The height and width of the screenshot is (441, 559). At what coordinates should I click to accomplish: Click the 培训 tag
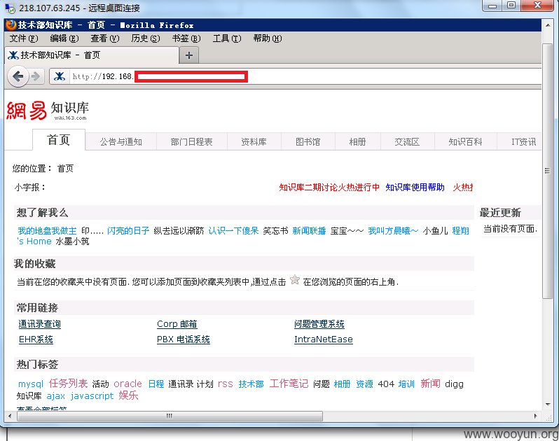(406, 384)
